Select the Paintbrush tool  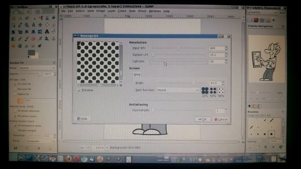(27, 39)
